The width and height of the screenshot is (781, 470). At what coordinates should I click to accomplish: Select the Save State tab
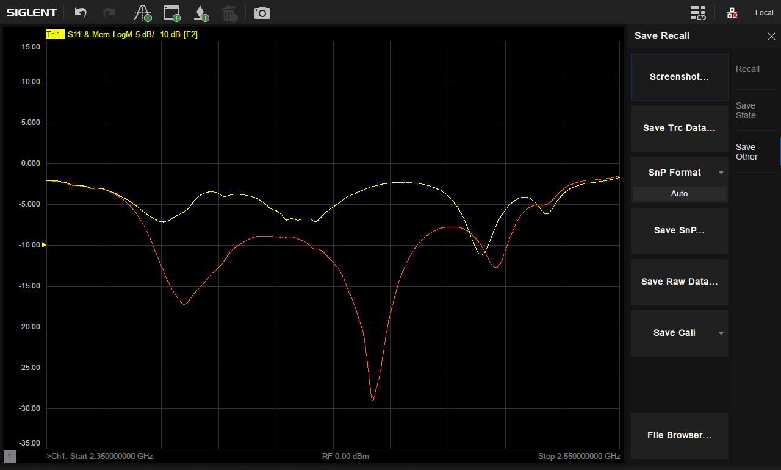[746, 110]
